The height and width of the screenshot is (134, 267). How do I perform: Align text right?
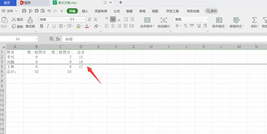(119, 26)
